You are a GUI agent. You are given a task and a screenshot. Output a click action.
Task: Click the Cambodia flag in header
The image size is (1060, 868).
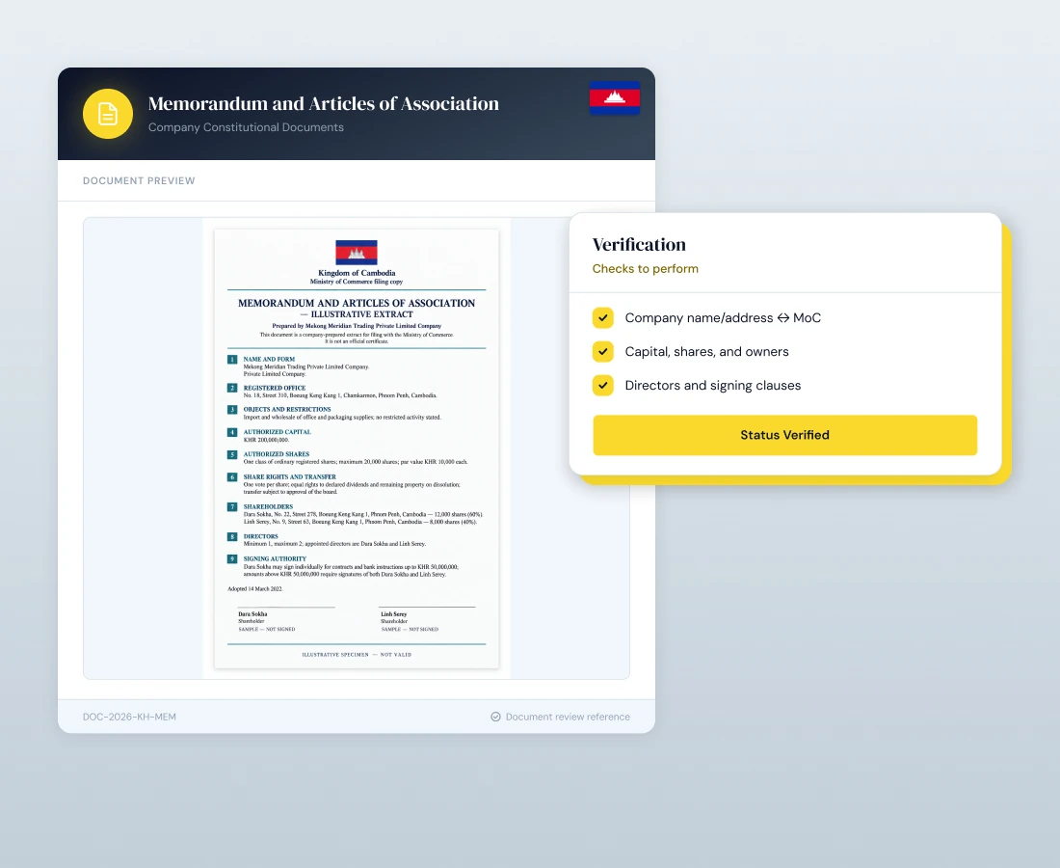(x=615, y=98)
